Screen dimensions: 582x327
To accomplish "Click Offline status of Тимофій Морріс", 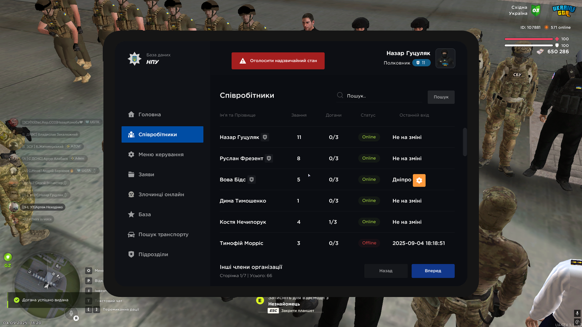I will [369, 243].
